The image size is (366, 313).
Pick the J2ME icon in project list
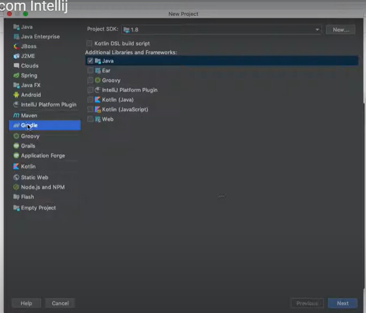click(x=17, y=56)
